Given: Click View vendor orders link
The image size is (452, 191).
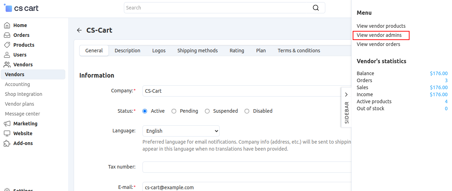Looking at the screenshot, I should 378,44.
